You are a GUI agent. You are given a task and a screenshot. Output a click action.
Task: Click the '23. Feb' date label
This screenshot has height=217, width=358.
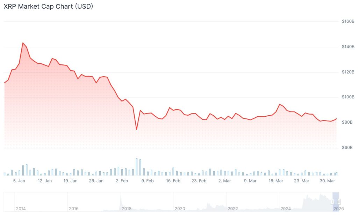point(199,181)
